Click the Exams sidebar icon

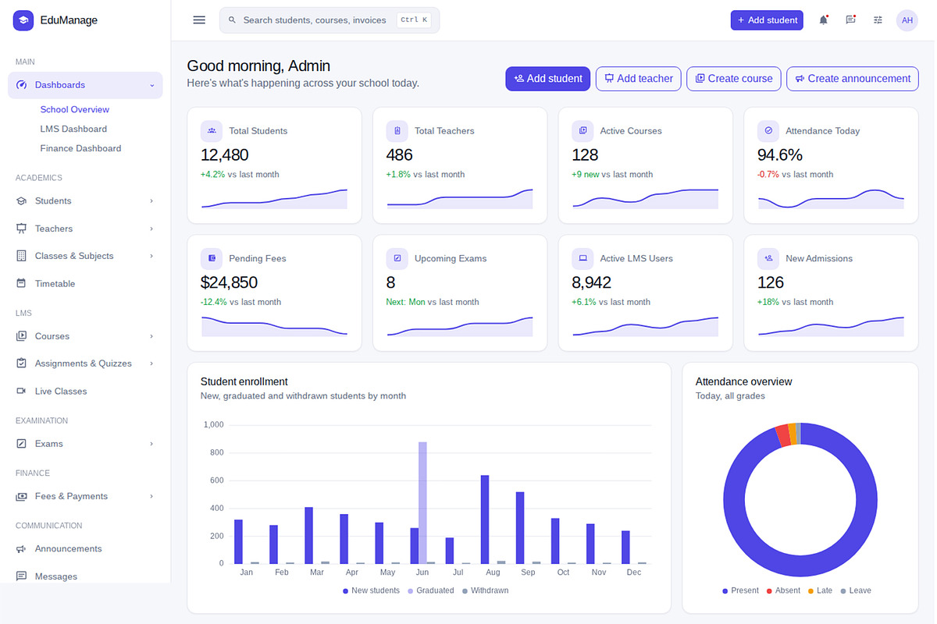21,444
